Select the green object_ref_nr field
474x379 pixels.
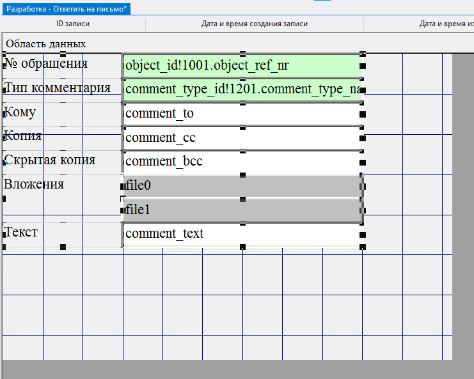[x=242, y=65]
